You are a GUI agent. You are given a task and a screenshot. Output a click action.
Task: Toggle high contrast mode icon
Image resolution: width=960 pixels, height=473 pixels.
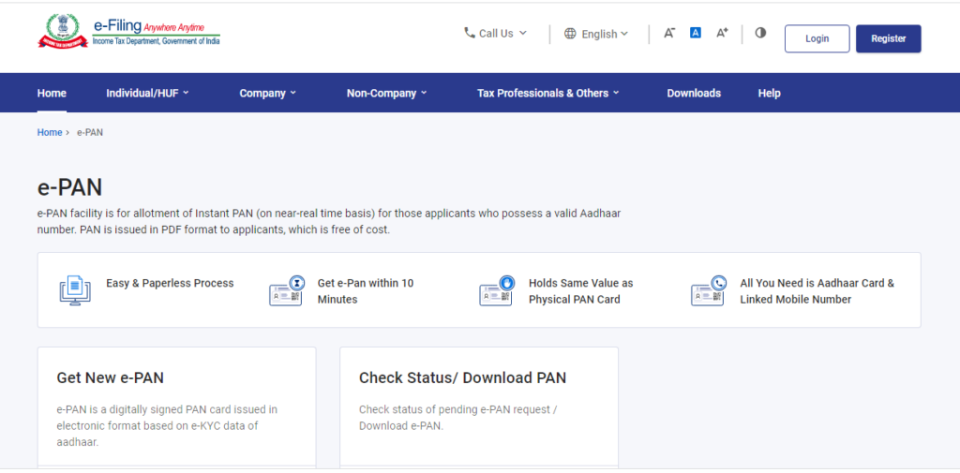[760, 33]
